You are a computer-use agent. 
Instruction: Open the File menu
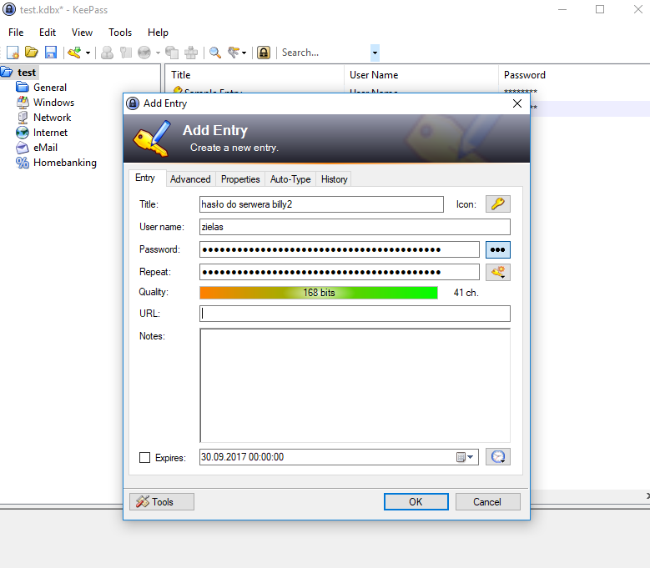[x=16, y=33]
